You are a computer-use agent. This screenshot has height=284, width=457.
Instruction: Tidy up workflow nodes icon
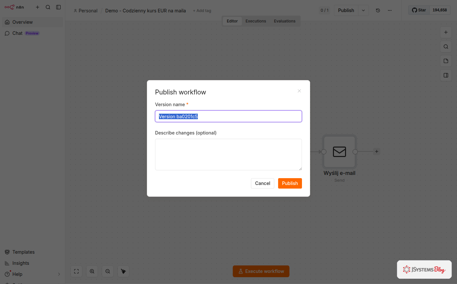(123, 271)
